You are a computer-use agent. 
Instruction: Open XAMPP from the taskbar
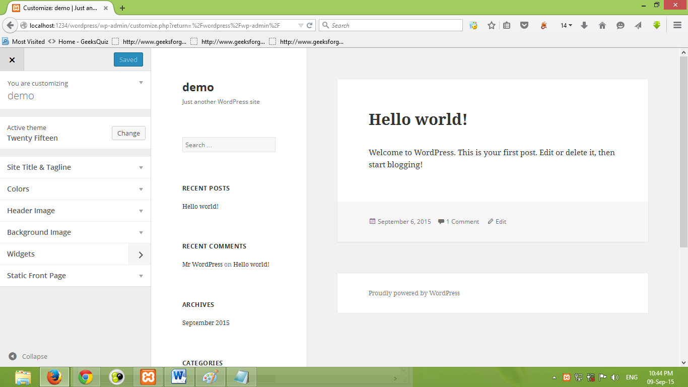148,377
